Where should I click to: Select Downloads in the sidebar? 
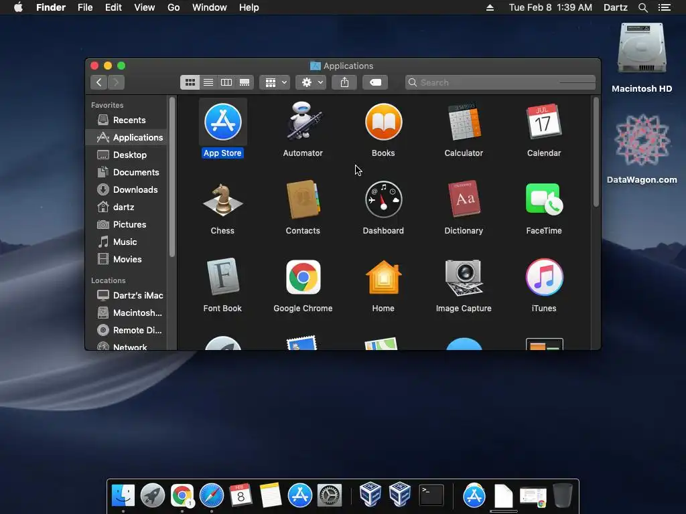point(126,189)
